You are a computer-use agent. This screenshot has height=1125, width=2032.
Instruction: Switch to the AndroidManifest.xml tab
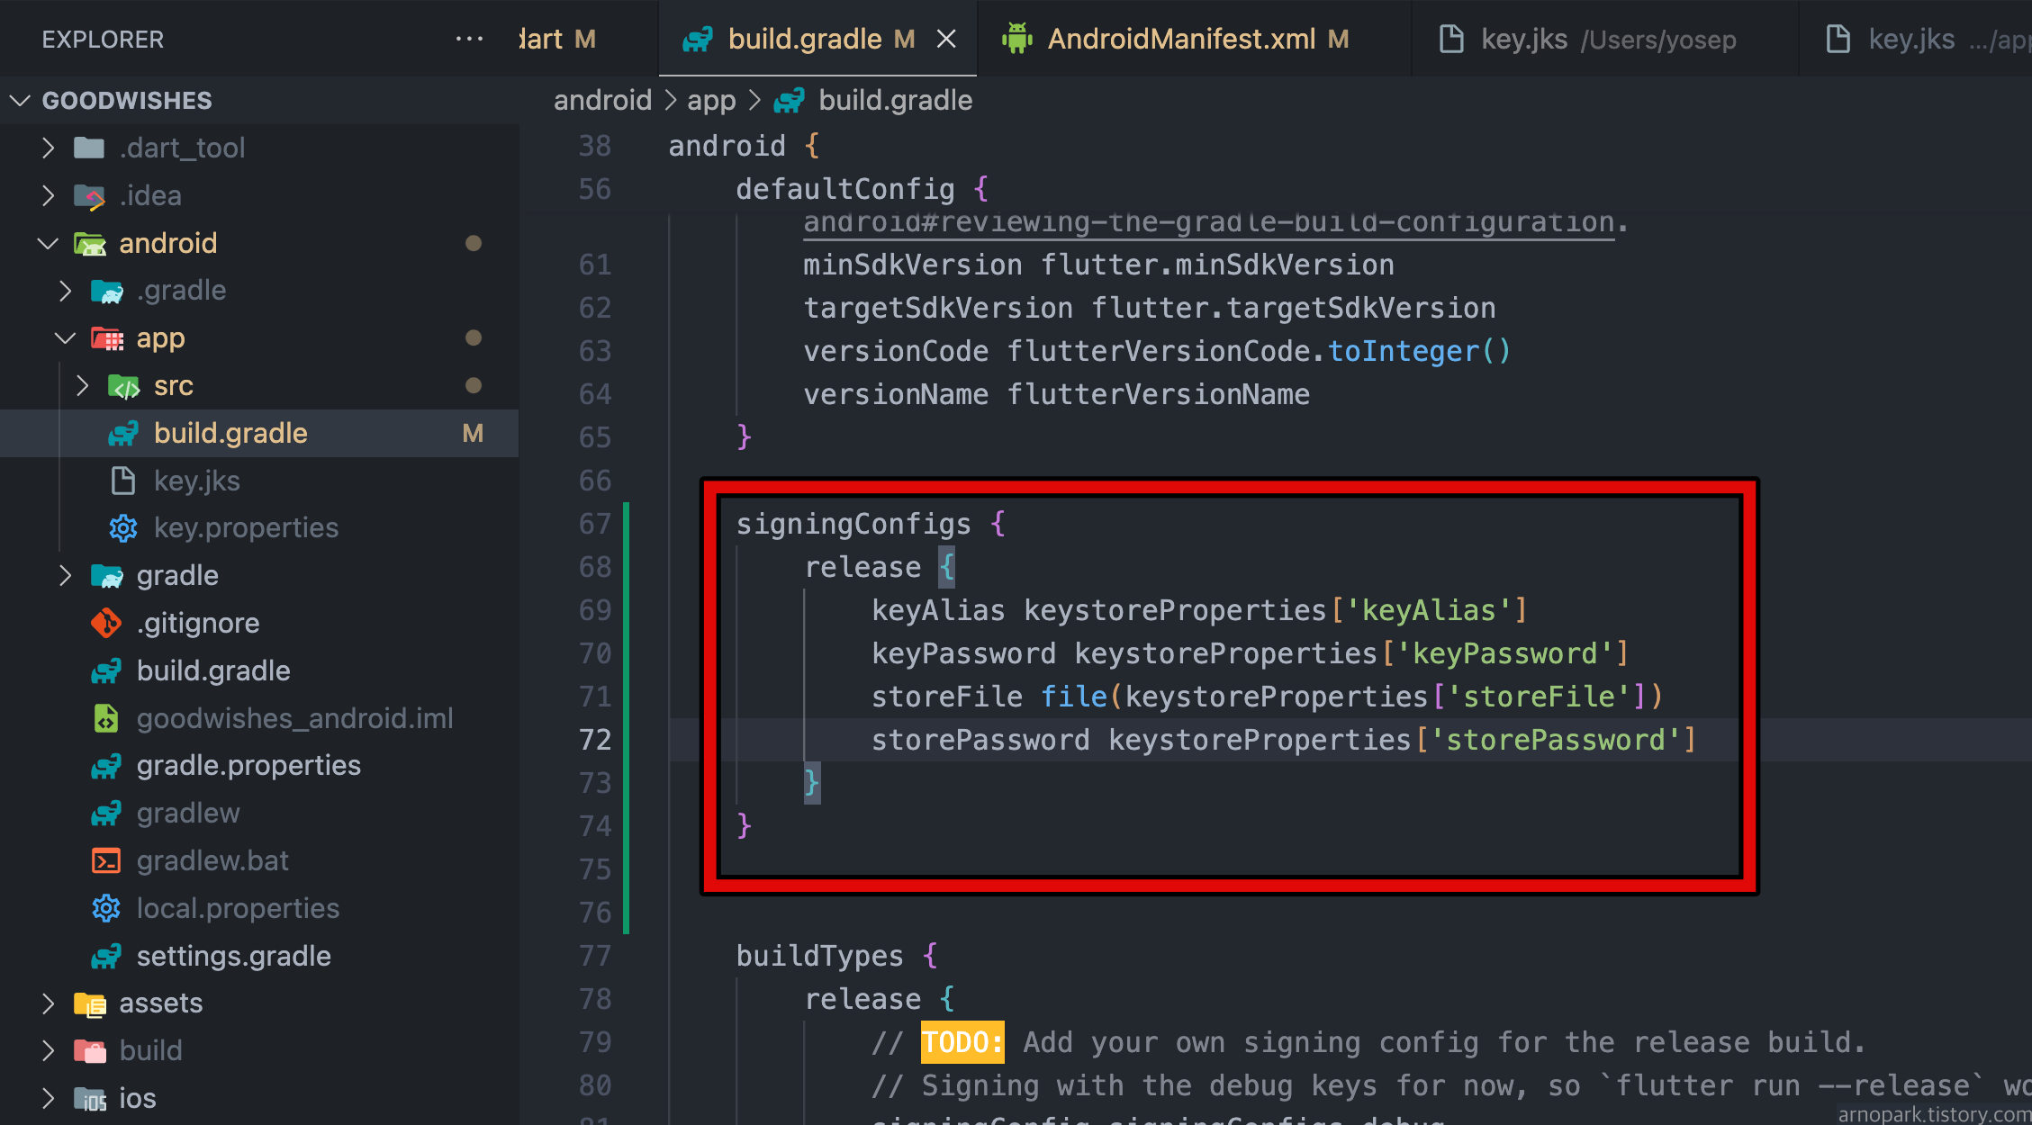1181,39
